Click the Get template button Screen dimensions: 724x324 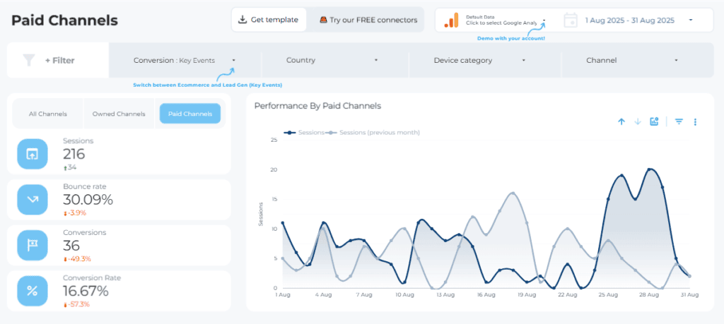click(269, 20)
